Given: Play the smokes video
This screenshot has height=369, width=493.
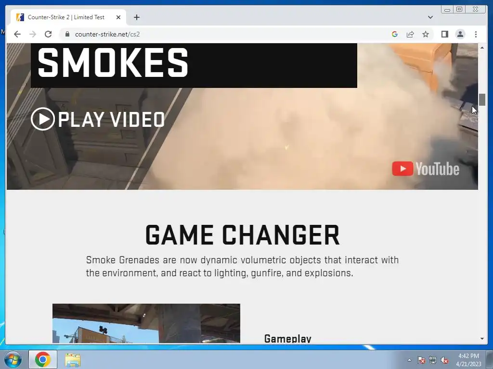Looking at the screenshot, I should point(98,119).
